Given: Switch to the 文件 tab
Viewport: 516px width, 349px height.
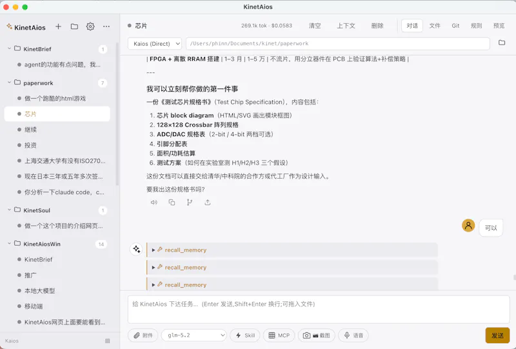Looking at the screenshot, I should (x=435, y=26).
